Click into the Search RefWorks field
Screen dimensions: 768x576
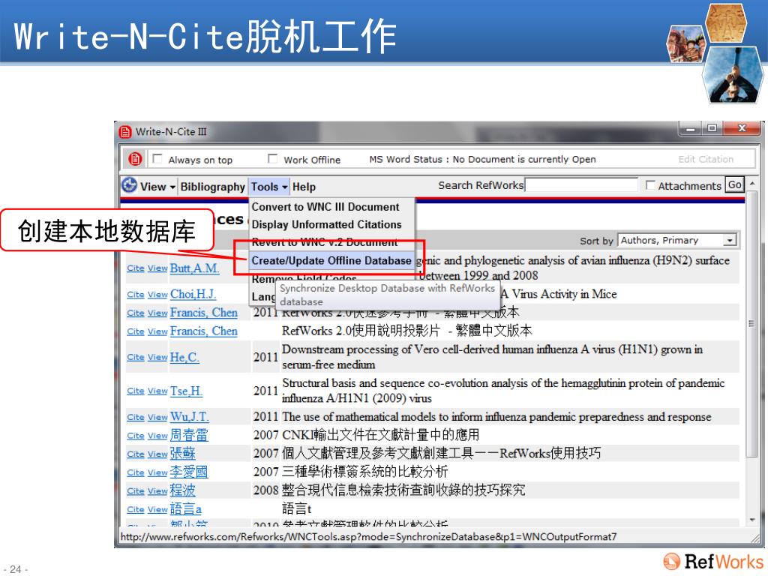pyautogui.click(x=581, y=185)
